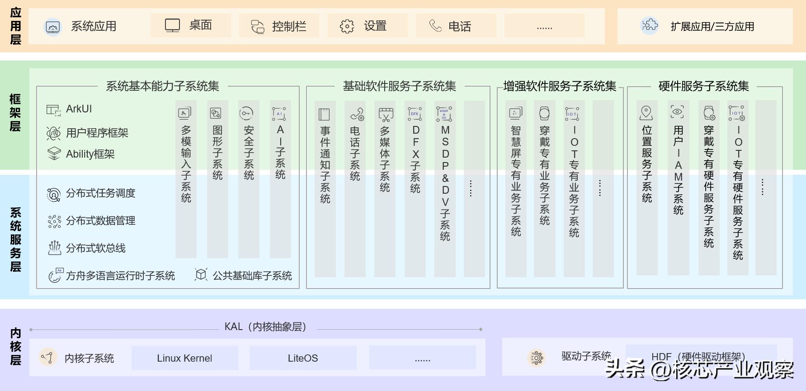Click the 分布式软总线 icon
Image resolution: width=806 pixels, height=391 pixels.
point(54,248)
